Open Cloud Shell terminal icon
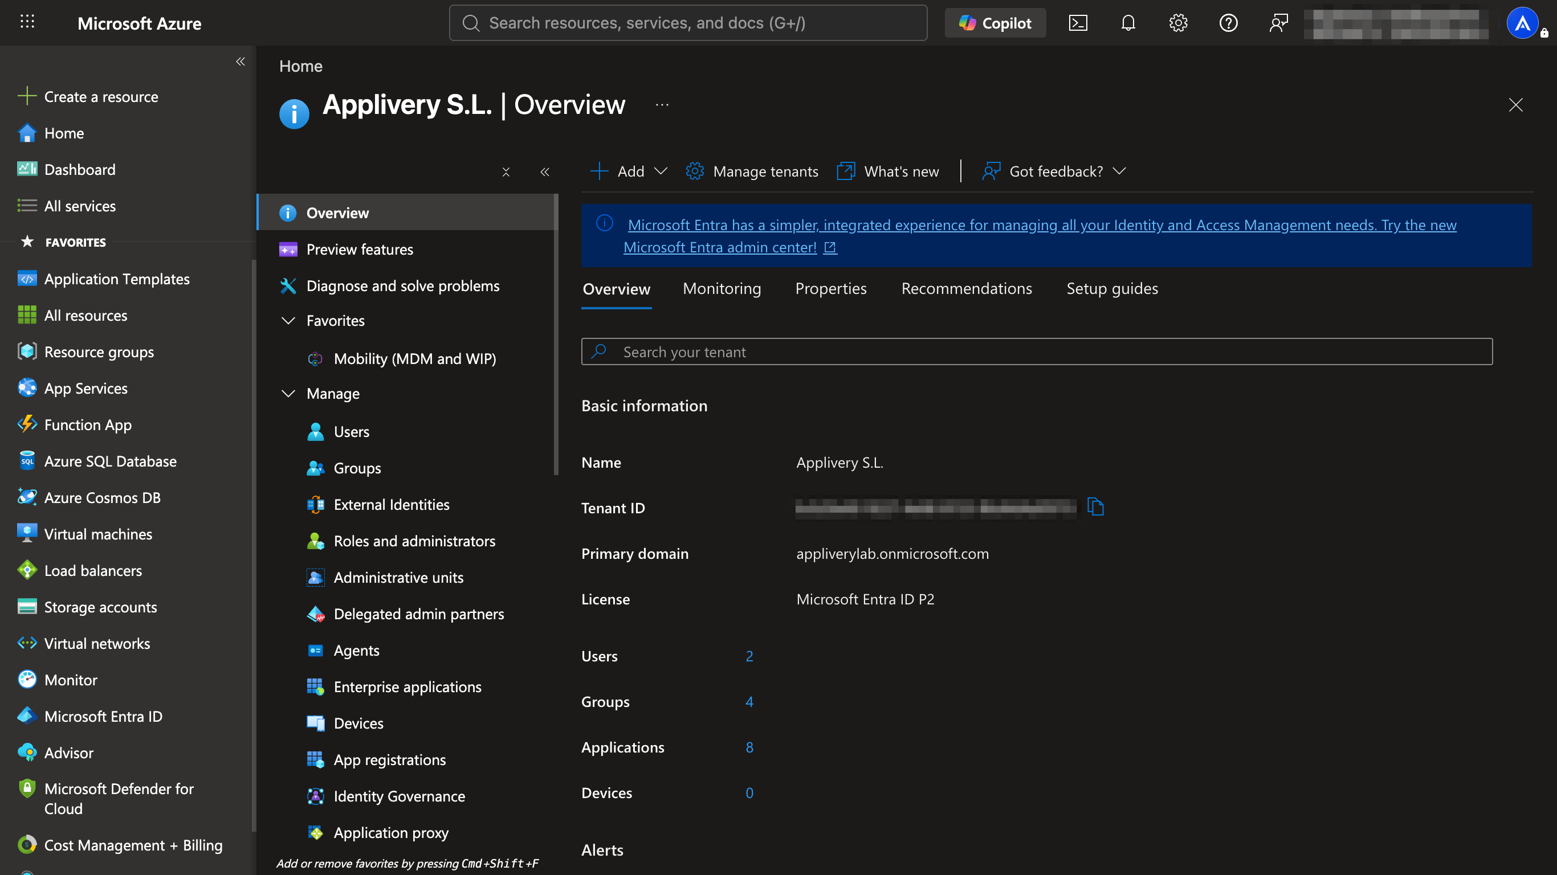Viewport: 1557px width, 875px height. [1078, 23]
